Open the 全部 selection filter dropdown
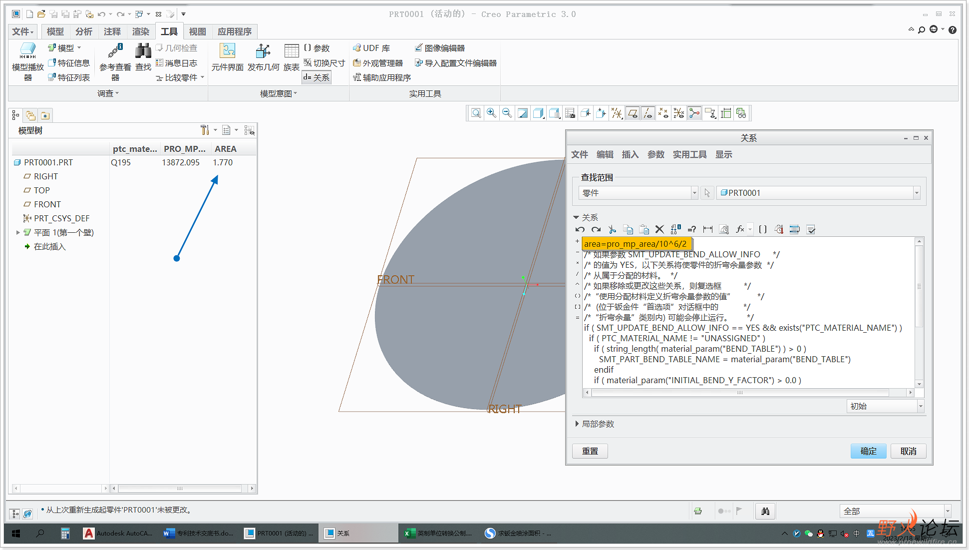The width and height of the screenshot is (969, 550). coord(895,511)
